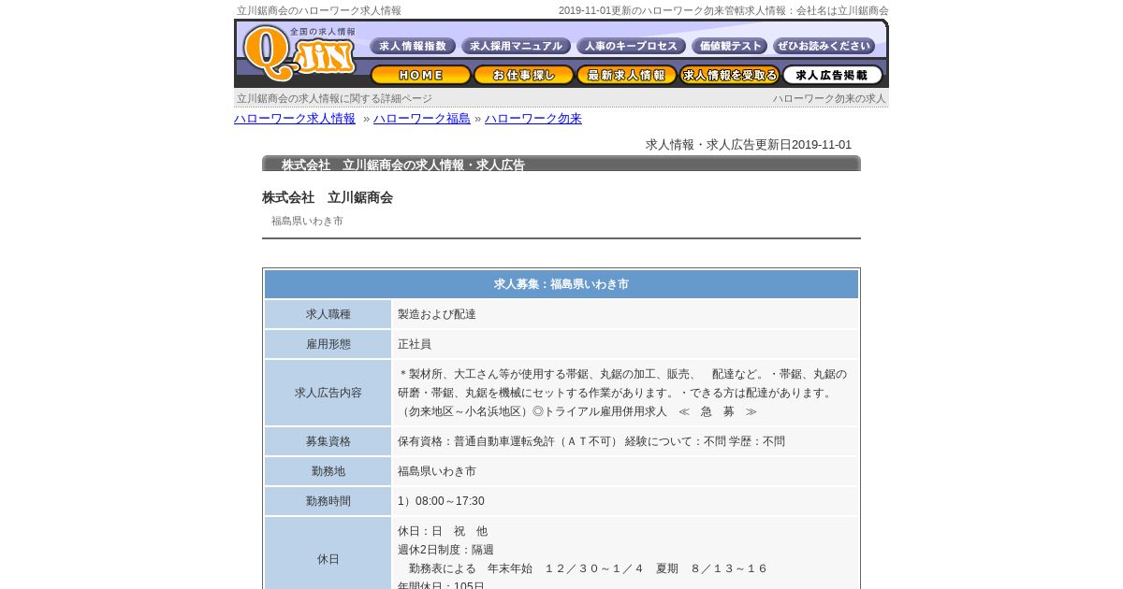This screenshot has width=1123, height=589.
Task: Click 正社員 value cell
Action: click(625, 344)
